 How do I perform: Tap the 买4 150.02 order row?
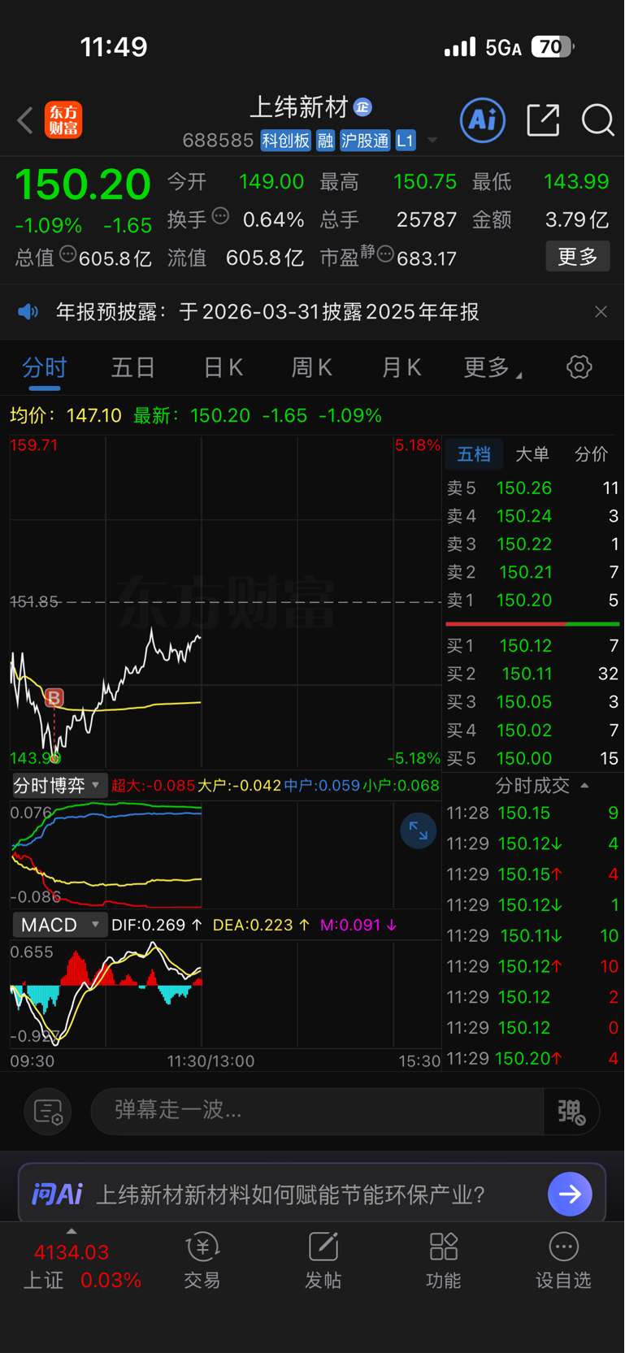click(532, 731)
